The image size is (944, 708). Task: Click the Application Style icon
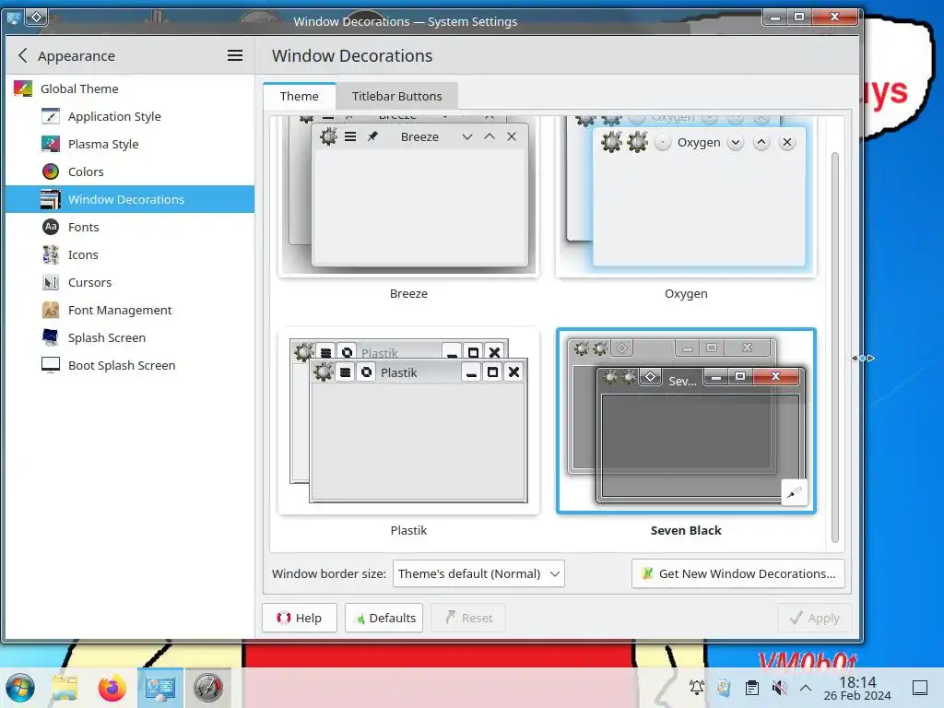point(51,116)
